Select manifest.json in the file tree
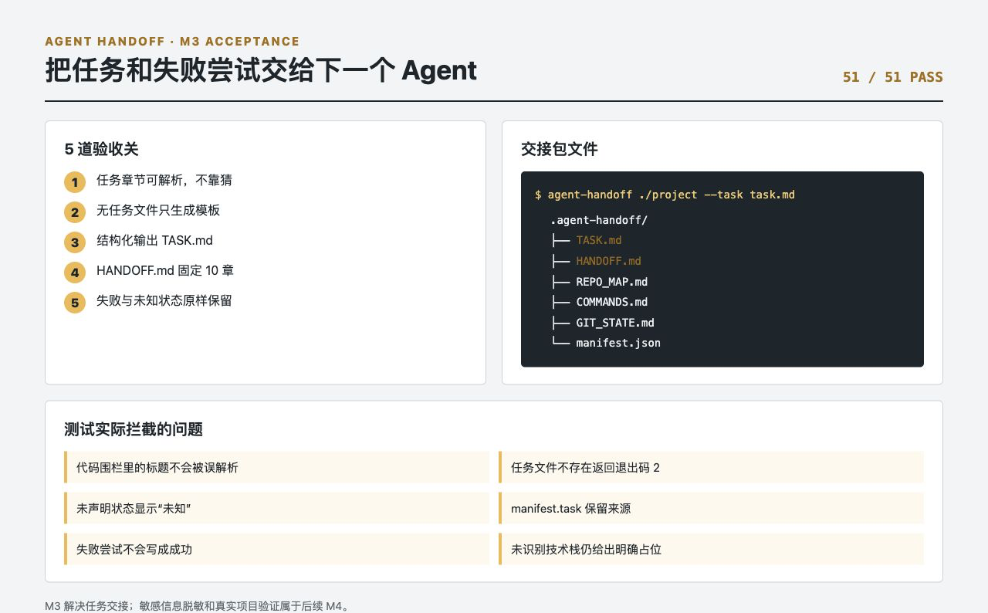The height and width of the screenshot is (613, 988). click(618, 343)
